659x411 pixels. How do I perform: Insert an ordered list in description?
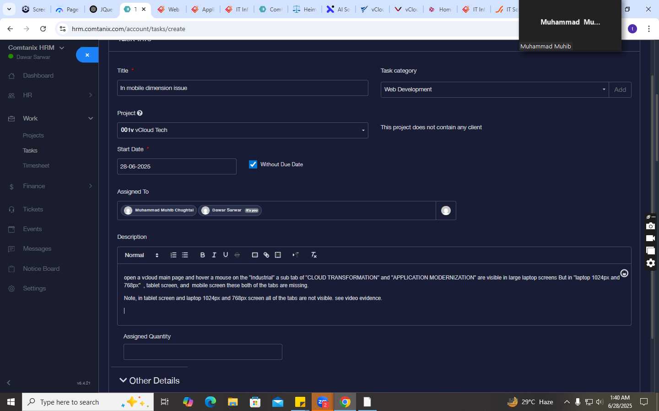click(173, 255)
